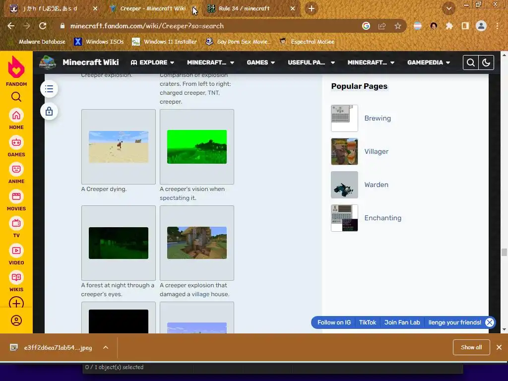Screen dimensions: 508x381
Task: Expand the GAMEPEDIA nav dropdown
Action: [429, 63]
